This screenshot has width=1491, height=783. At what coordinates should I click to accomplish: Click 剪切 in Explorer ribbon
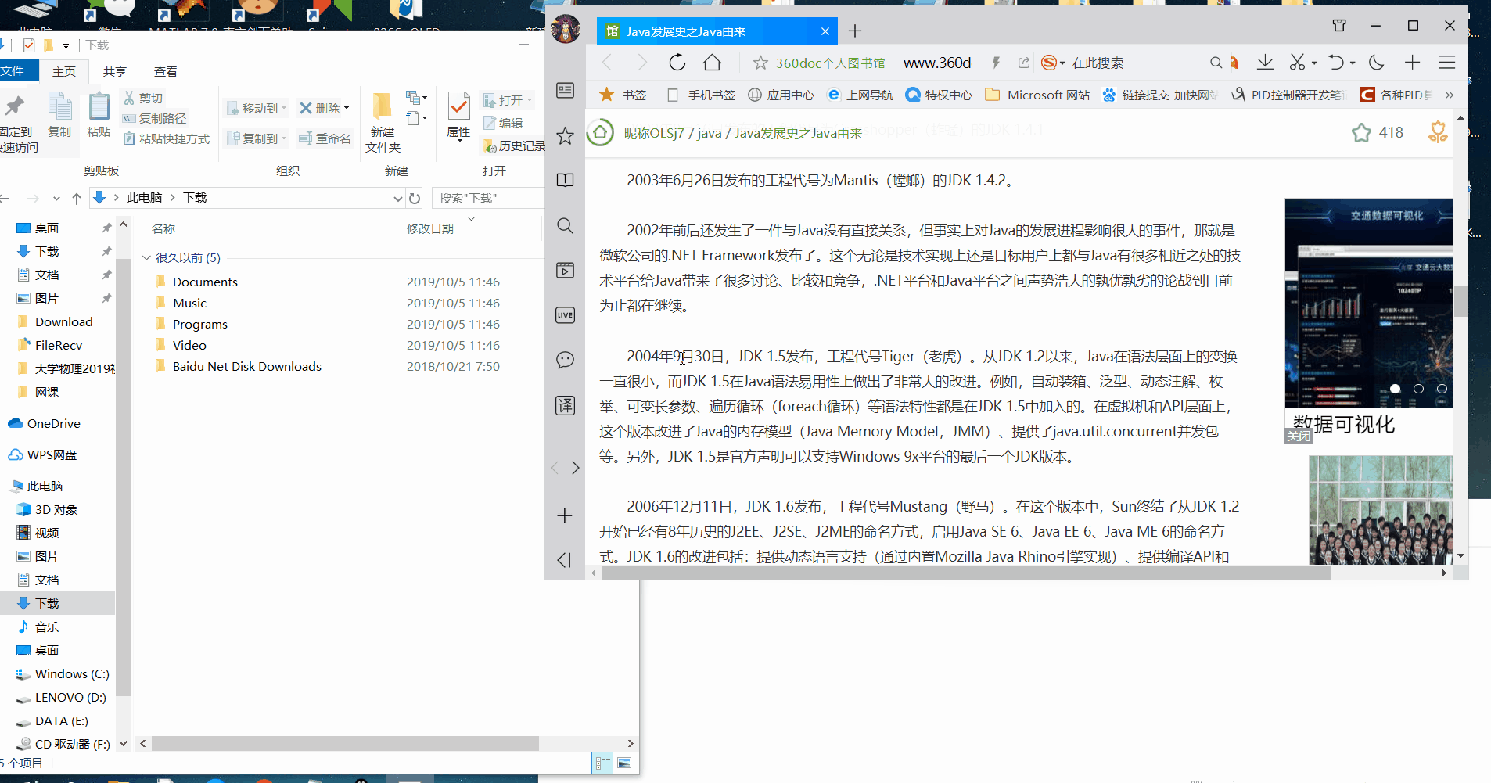coord(143,98)
